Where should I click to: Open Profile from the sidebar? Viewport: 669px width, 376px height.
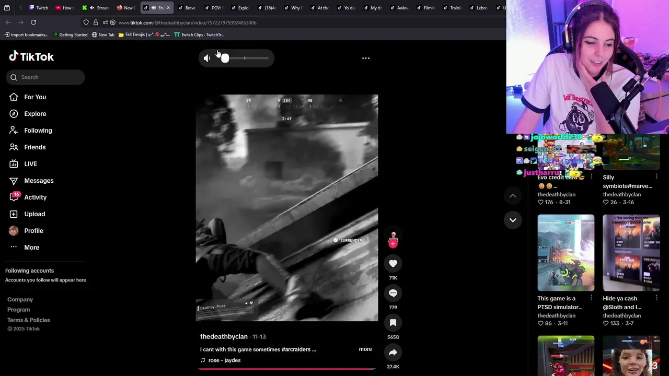33,231
